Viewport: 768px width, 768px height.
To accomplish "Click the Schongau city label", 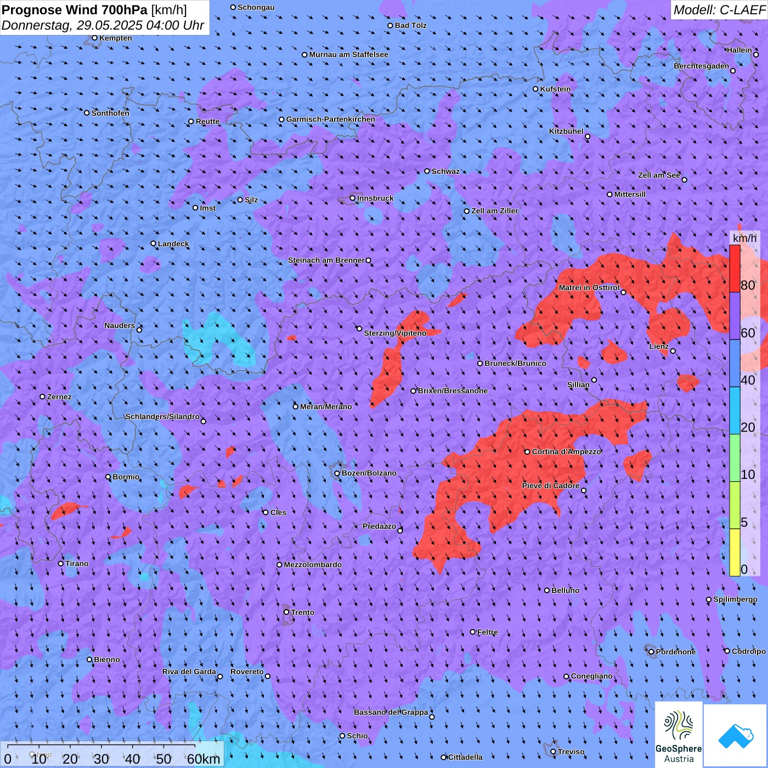I will pos(256,7).
